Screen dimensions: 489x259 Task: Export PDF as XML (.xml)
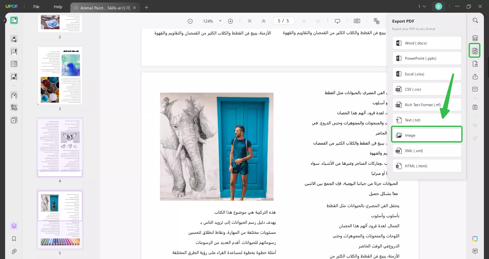pyautogui.click(x=427, y=151)
